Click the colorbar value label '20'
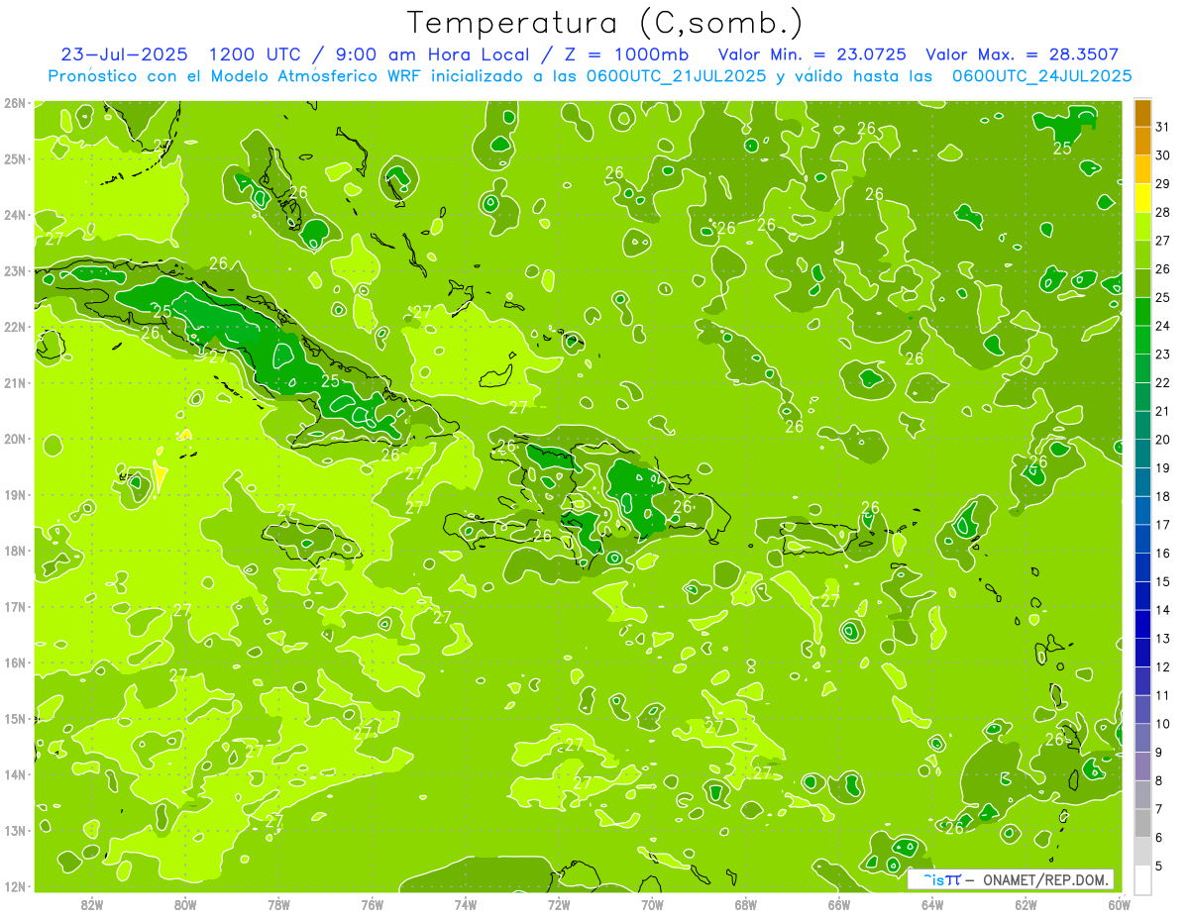This screenshot has height=918, width=1189. pyautogui.click(x=1163, y=440)
